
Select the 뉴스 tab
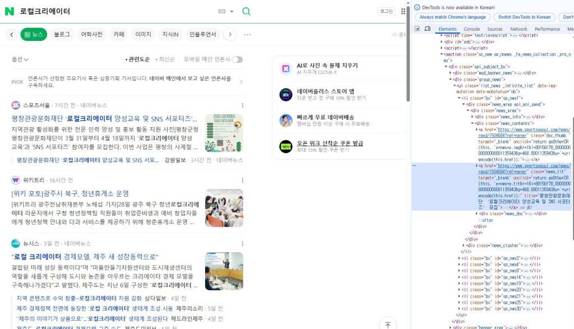pyautogui.click(x=34, y=34)
